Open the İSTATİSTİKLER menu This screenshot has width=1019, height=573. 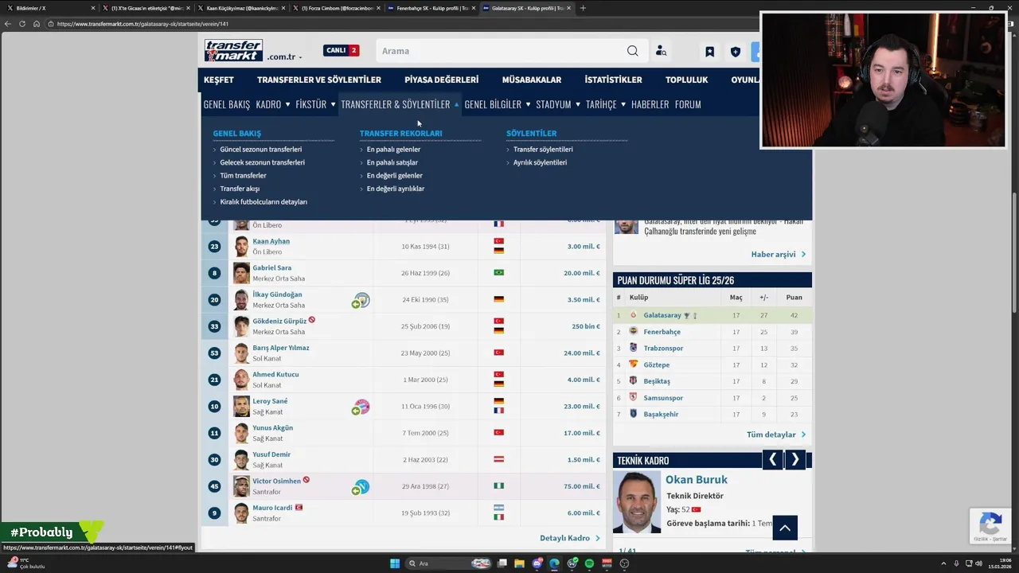click(x=614, y=80)
